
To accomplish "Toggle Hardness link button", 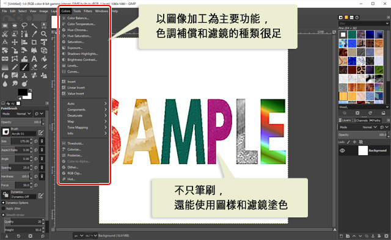I will point(42,176).
